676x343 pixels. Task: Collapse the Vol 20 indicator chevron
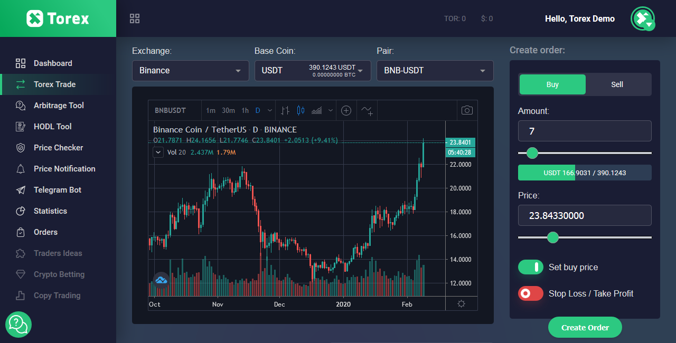[157, 151]
